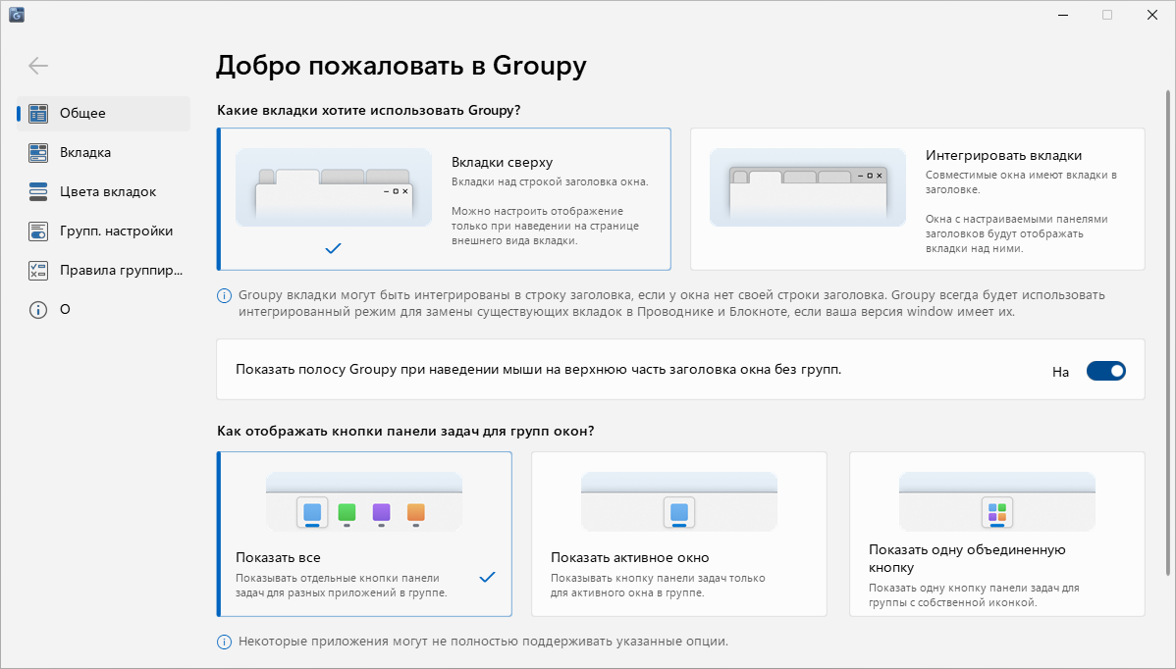Switch to the Вкладка settings section

pyautogui.click(x=37, y=153)
